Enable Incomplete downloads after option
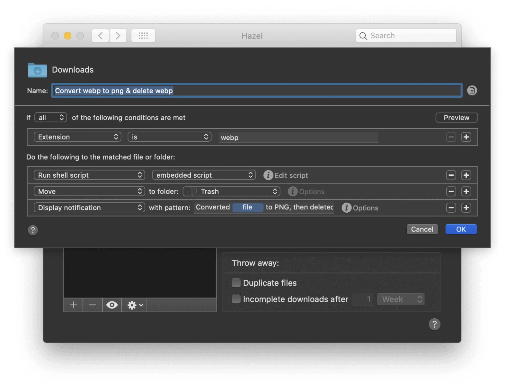 coord(236,299)
